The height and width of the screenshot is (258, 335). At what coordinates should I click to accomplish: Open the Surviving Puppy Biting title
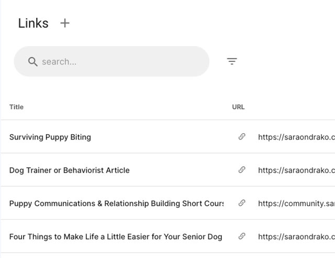[x=50, y=137]
